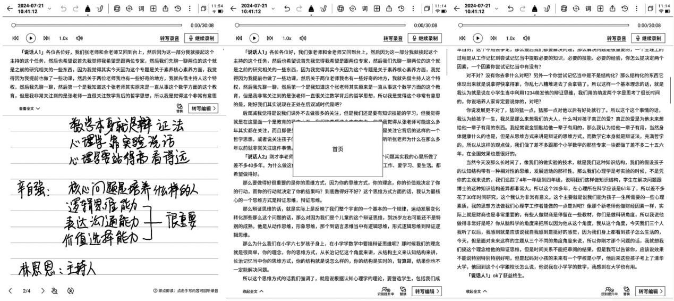Skip to next track in left panel
This screenshot has height=301, width=674.
(46, 38)
